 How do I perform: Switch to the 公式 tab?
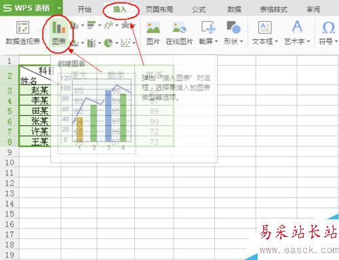coord(199,9)
